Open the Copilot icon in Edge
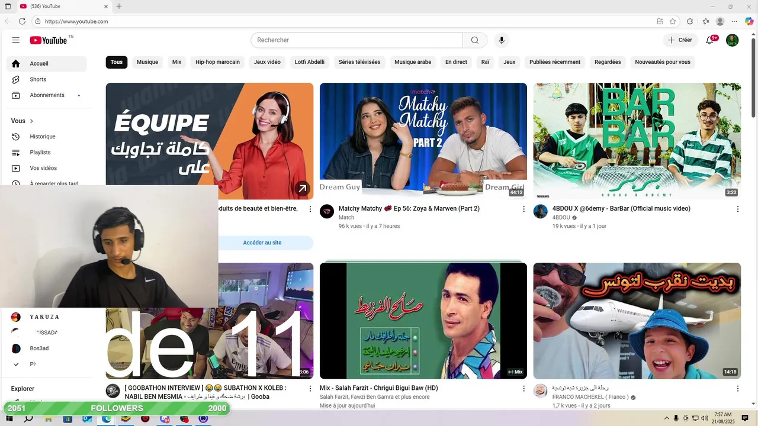The height and width of the screenshot is (426, 758). click(x=749, y=21)
